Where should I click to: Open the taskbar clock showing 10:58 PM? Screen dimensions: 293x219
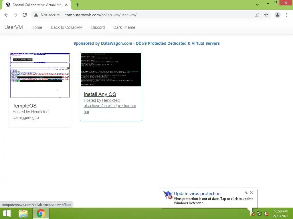(x=280, y=214)
